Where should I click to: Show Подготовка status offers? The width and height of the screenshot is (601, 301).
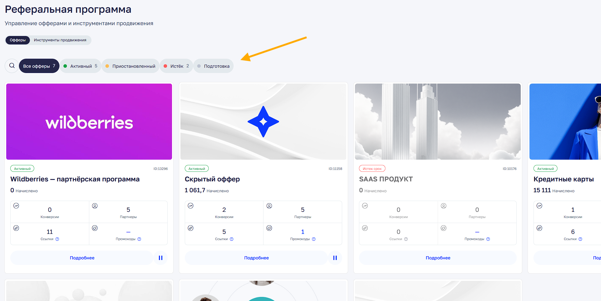tap(213, 66)
